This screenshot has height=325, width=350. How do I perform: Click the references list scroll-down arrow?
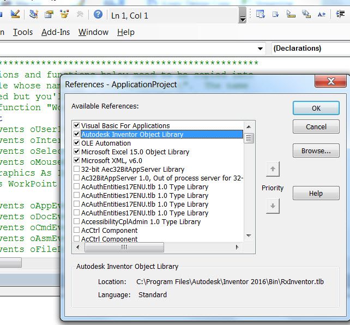point(249,236)
